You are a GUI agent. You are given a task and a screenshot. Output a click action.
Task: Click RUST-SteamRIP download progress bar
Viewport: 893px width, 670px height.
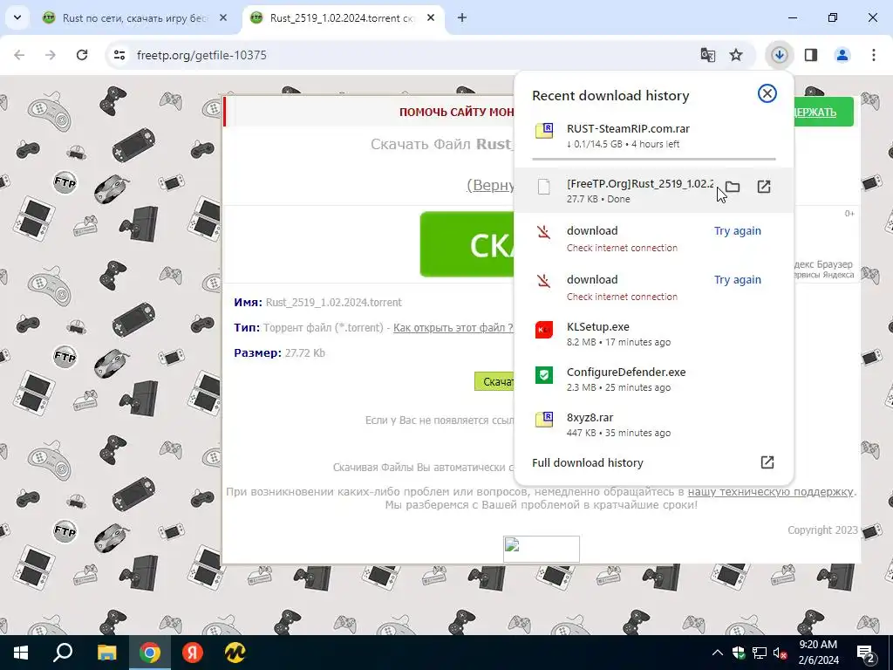click(654, 159)
